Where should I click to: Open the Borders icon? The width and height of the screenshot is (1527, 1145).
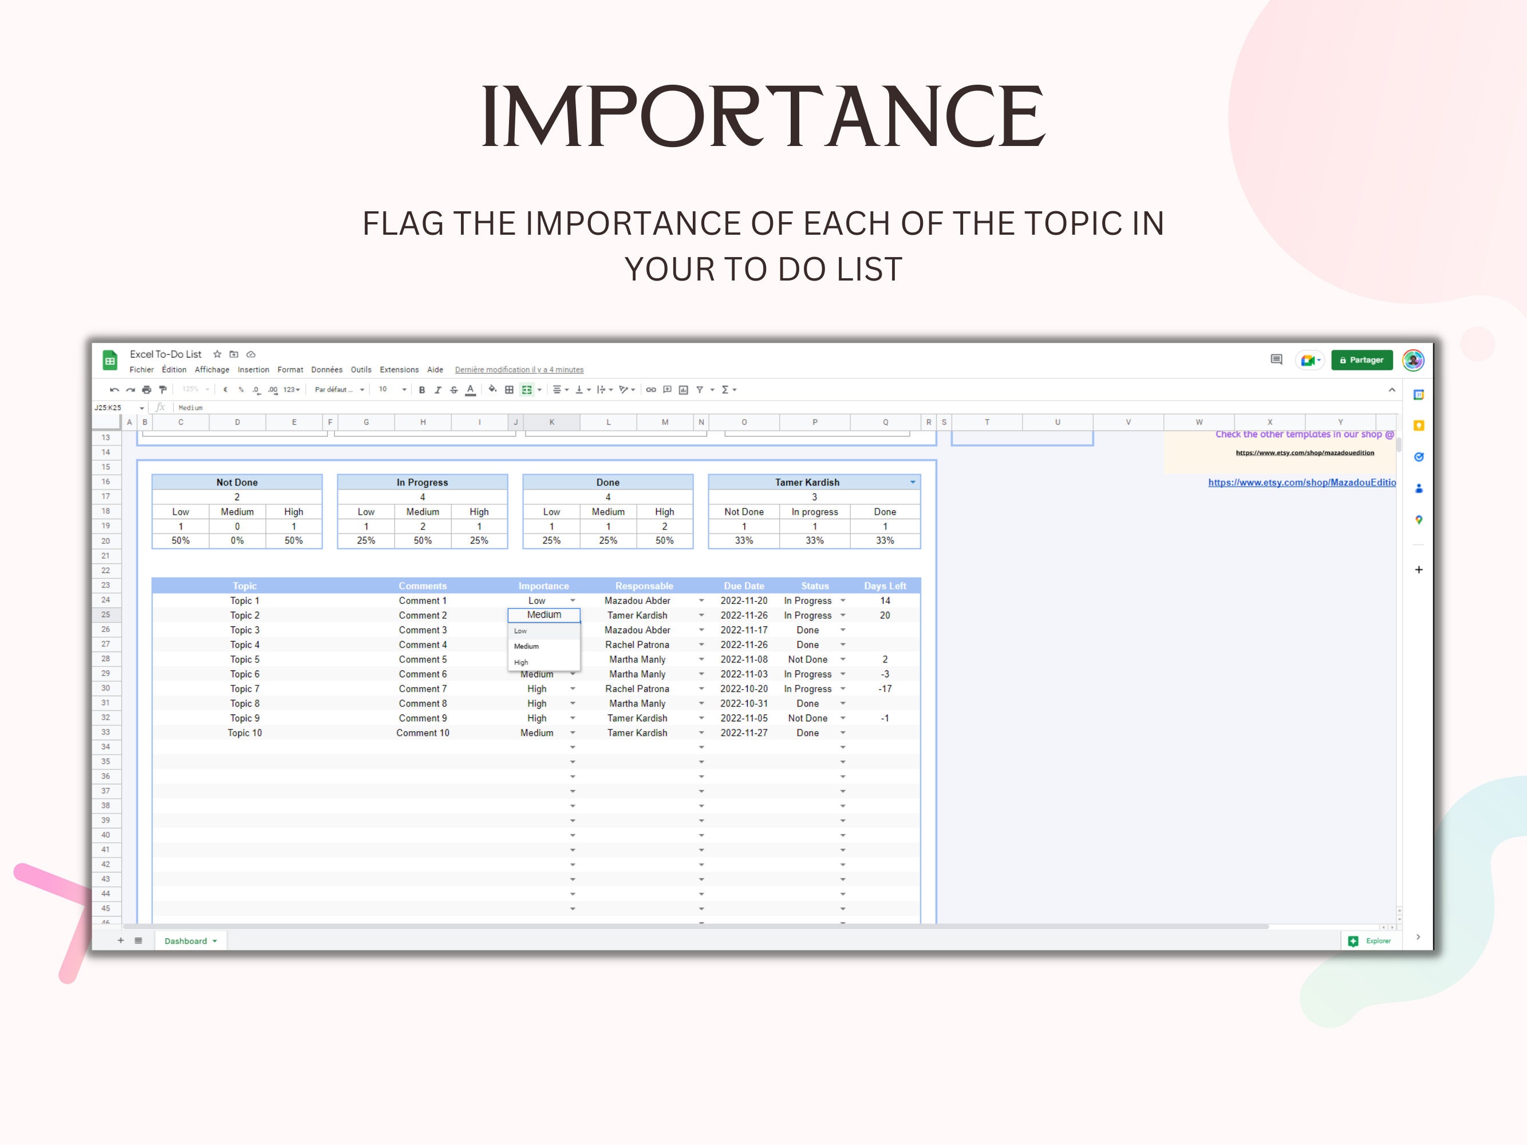[x=510, y=390]
